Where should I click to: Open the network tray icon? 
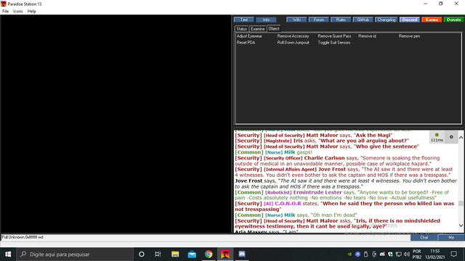(399, 254)
